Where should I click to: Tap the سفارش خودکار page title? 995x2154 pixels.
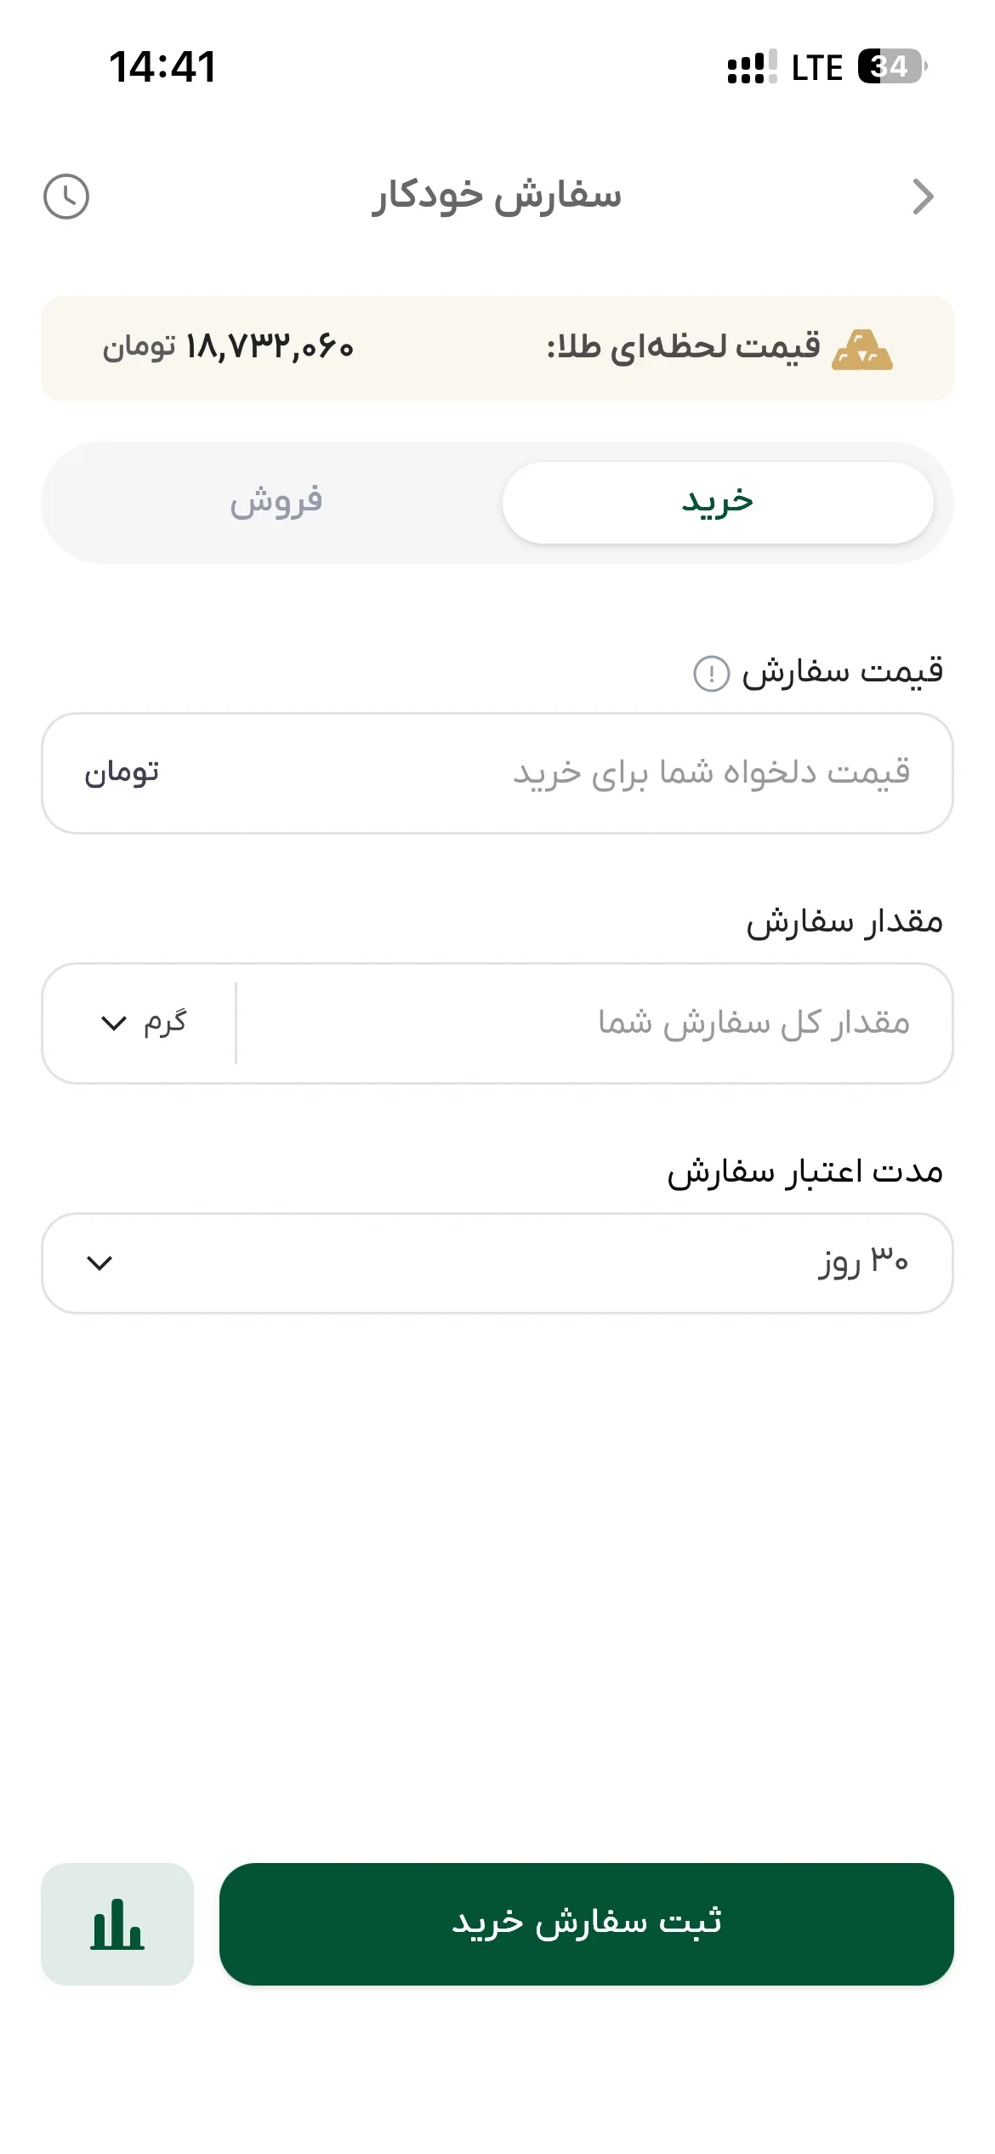click(x=497, y=197)
